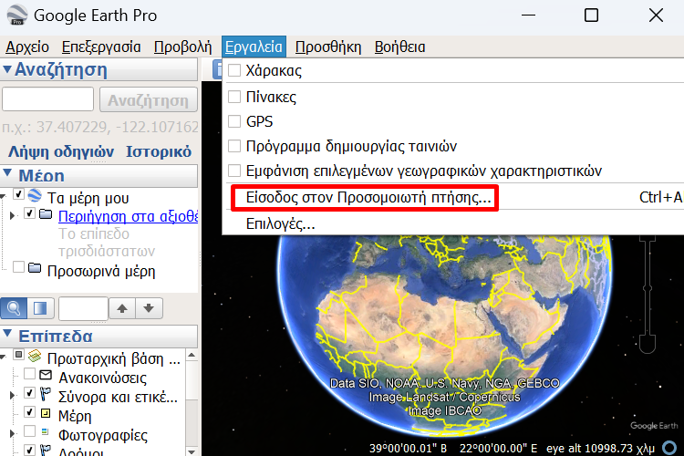
Task: Open the Προσθήκη menu
Action: pyautogui.click(x=328, y=47)
